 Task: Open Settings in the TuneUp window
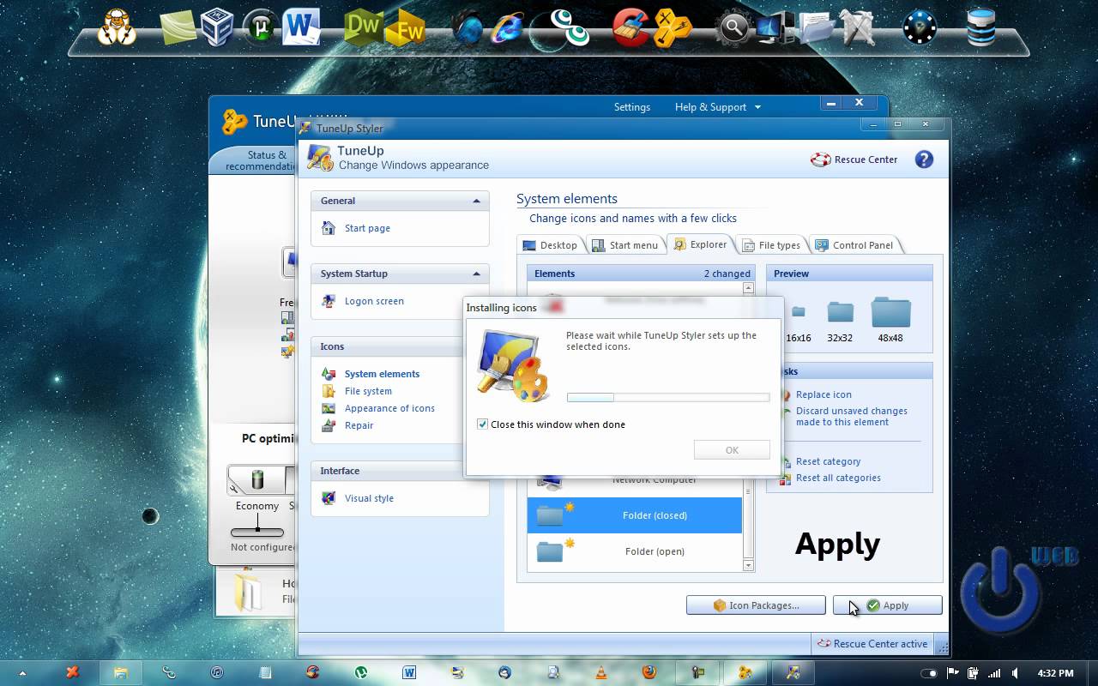coord(632,107)
